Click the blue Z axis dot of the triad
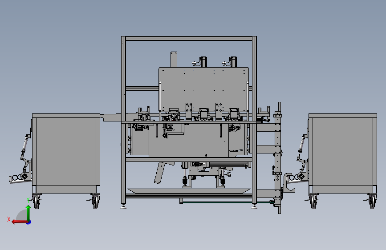Viewport: 386px width, 250px height. [x=29, y=222]
